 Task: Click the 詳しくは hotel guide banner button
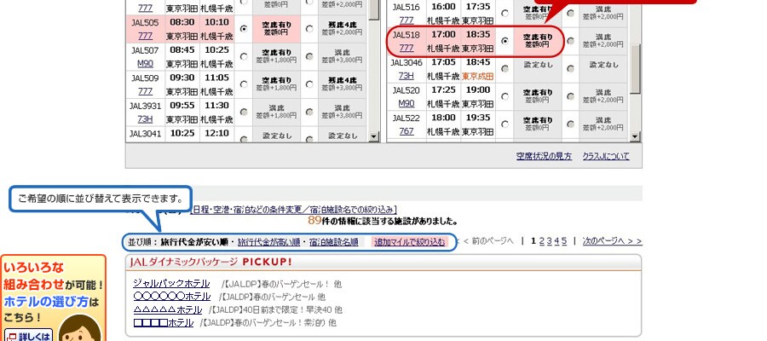click(x=28, y=333)
